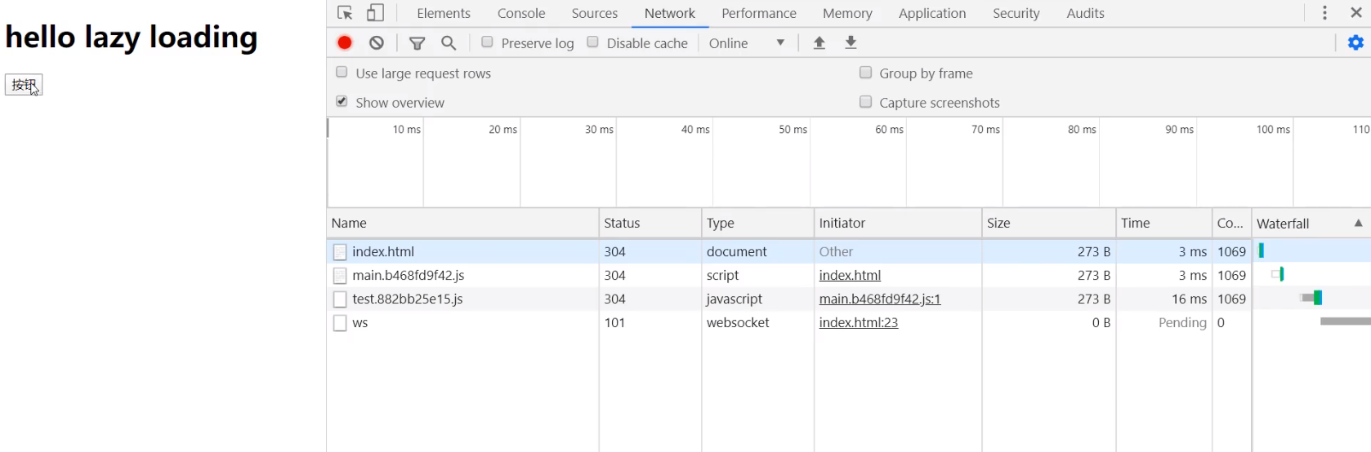Screen dimensions: 1371x452
Task: Click the test.882bb25e15.js file icon
Action: click(x=340, y=299)
